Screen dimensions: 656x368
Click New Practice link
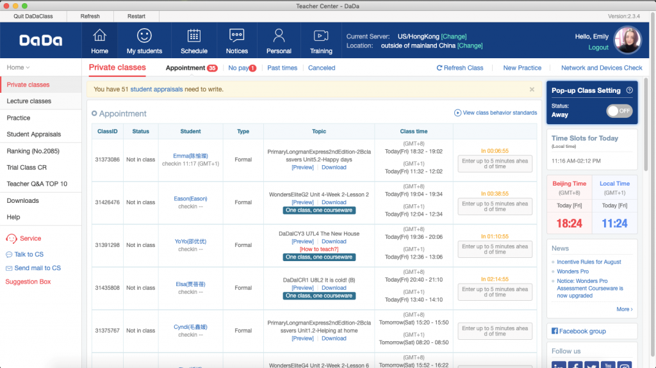522,68
